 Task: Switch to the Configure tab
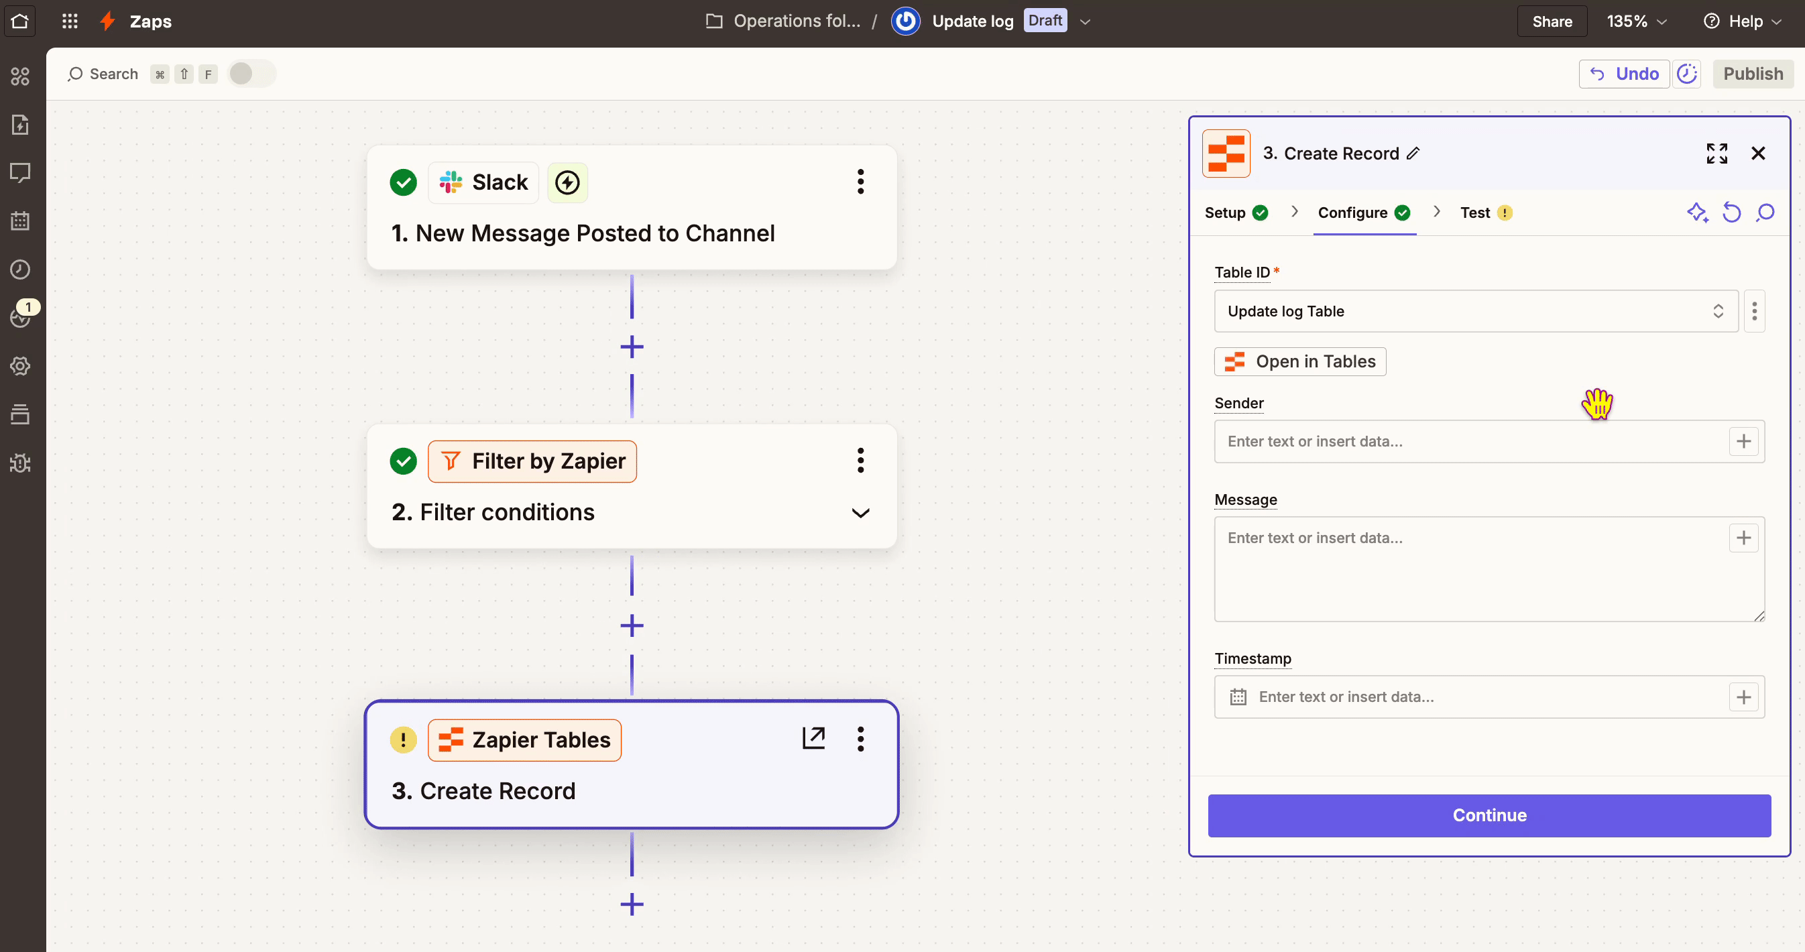point(1364,213)
